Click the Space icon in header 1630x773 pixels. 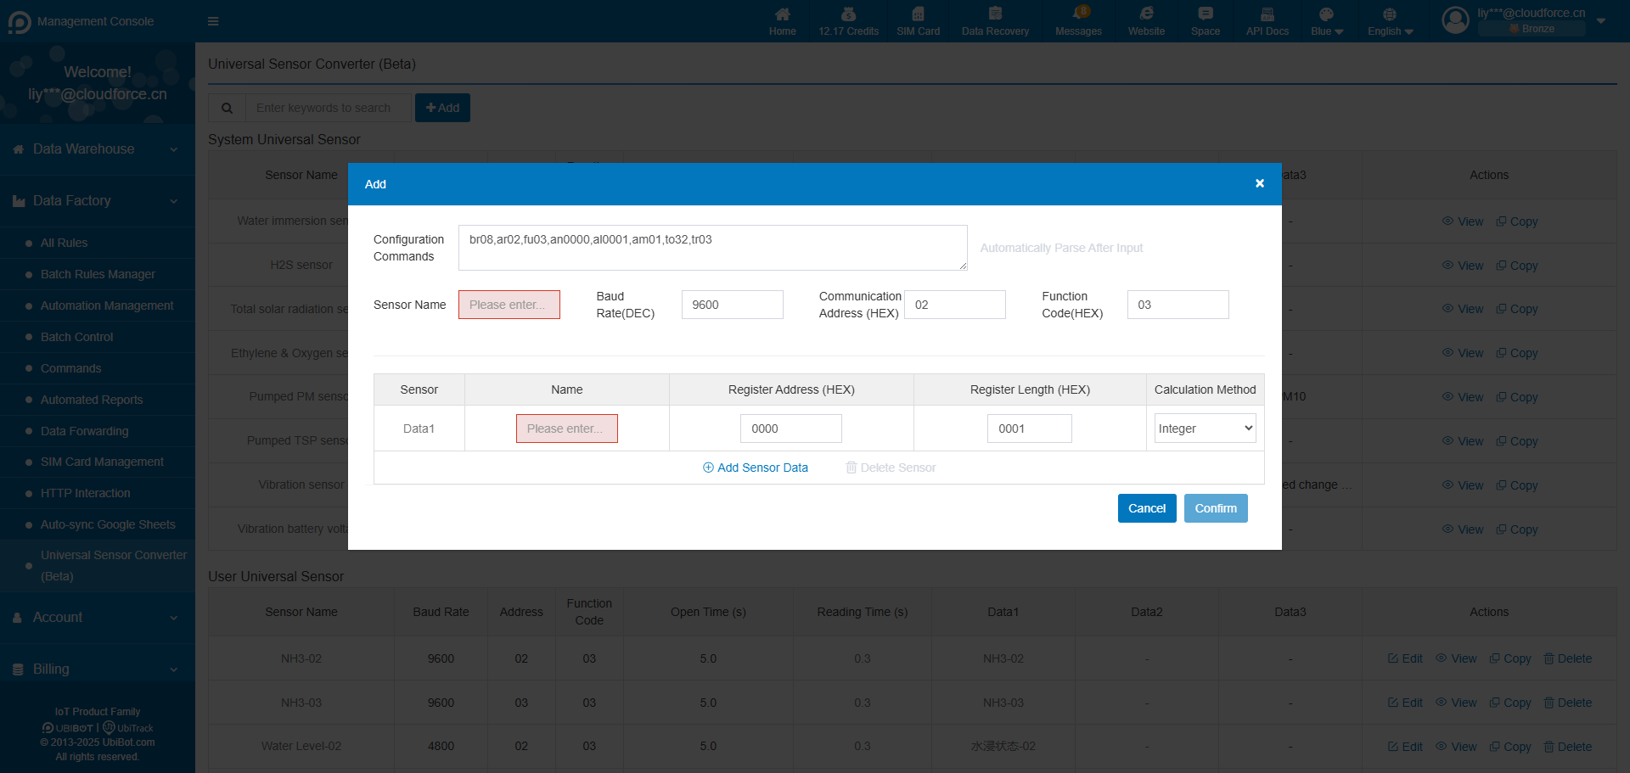tap(1205, 14)
